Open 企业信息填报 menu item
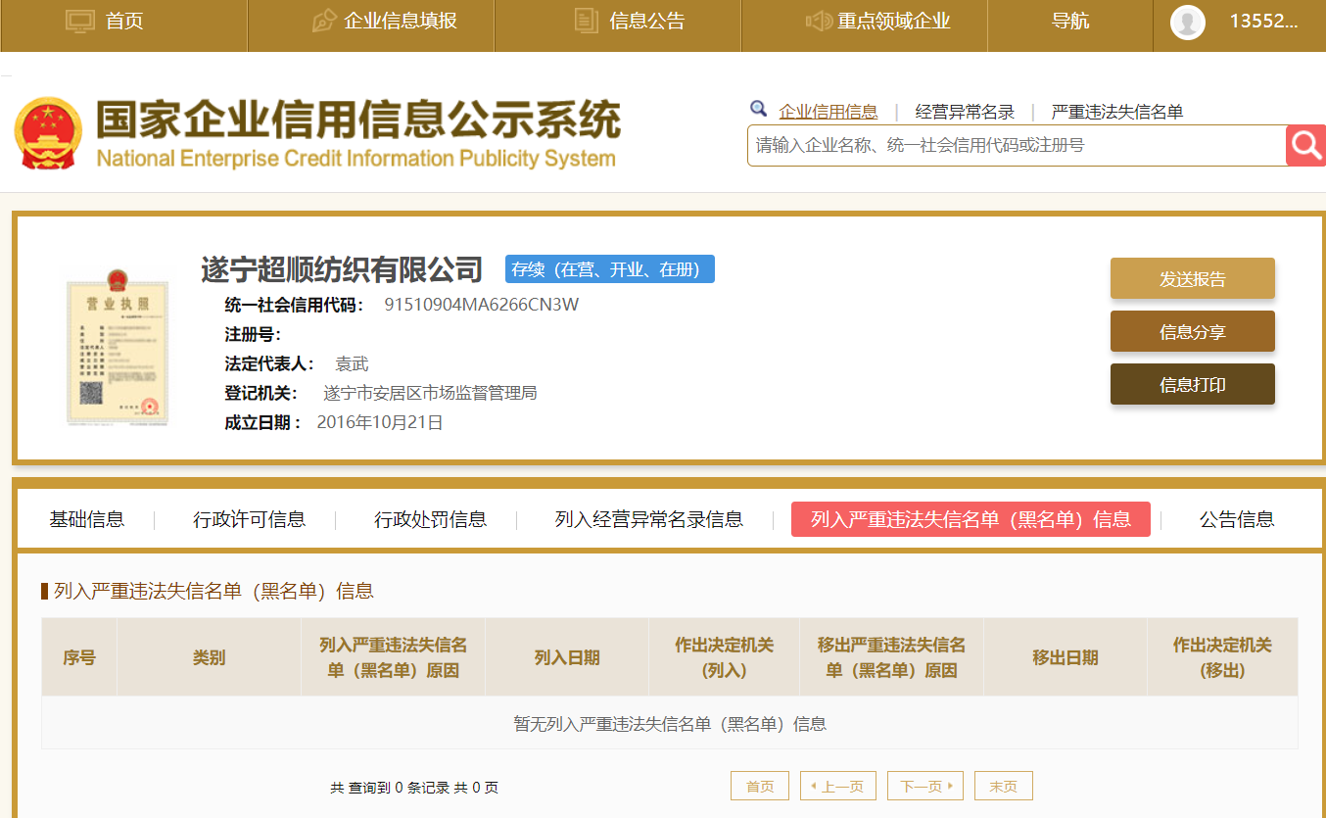This screenshot has width=1326, height=818. [401, 21]
